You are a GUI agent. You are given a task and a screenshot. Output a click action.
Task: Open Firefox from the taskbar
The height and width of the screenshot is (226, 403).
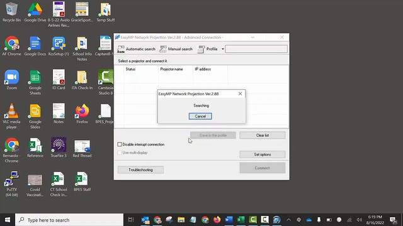(x=217, y=220)
